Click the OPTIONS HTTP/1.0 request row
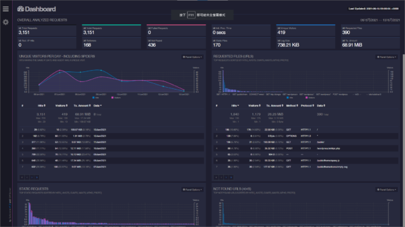The image size is (405, 227). pos(306,136)
